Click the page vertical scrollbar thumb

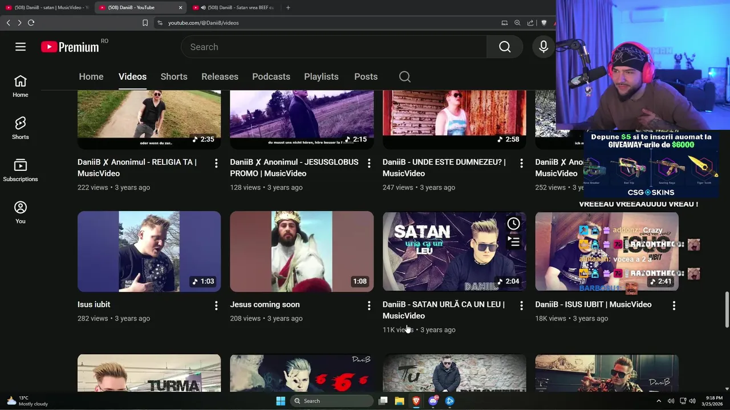tap(727, 310)
